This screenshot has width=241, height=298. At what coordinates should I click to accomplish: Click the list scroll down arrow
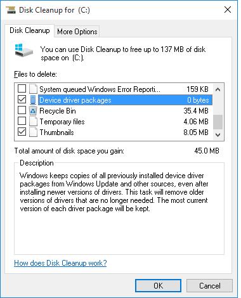coord(218,134)
